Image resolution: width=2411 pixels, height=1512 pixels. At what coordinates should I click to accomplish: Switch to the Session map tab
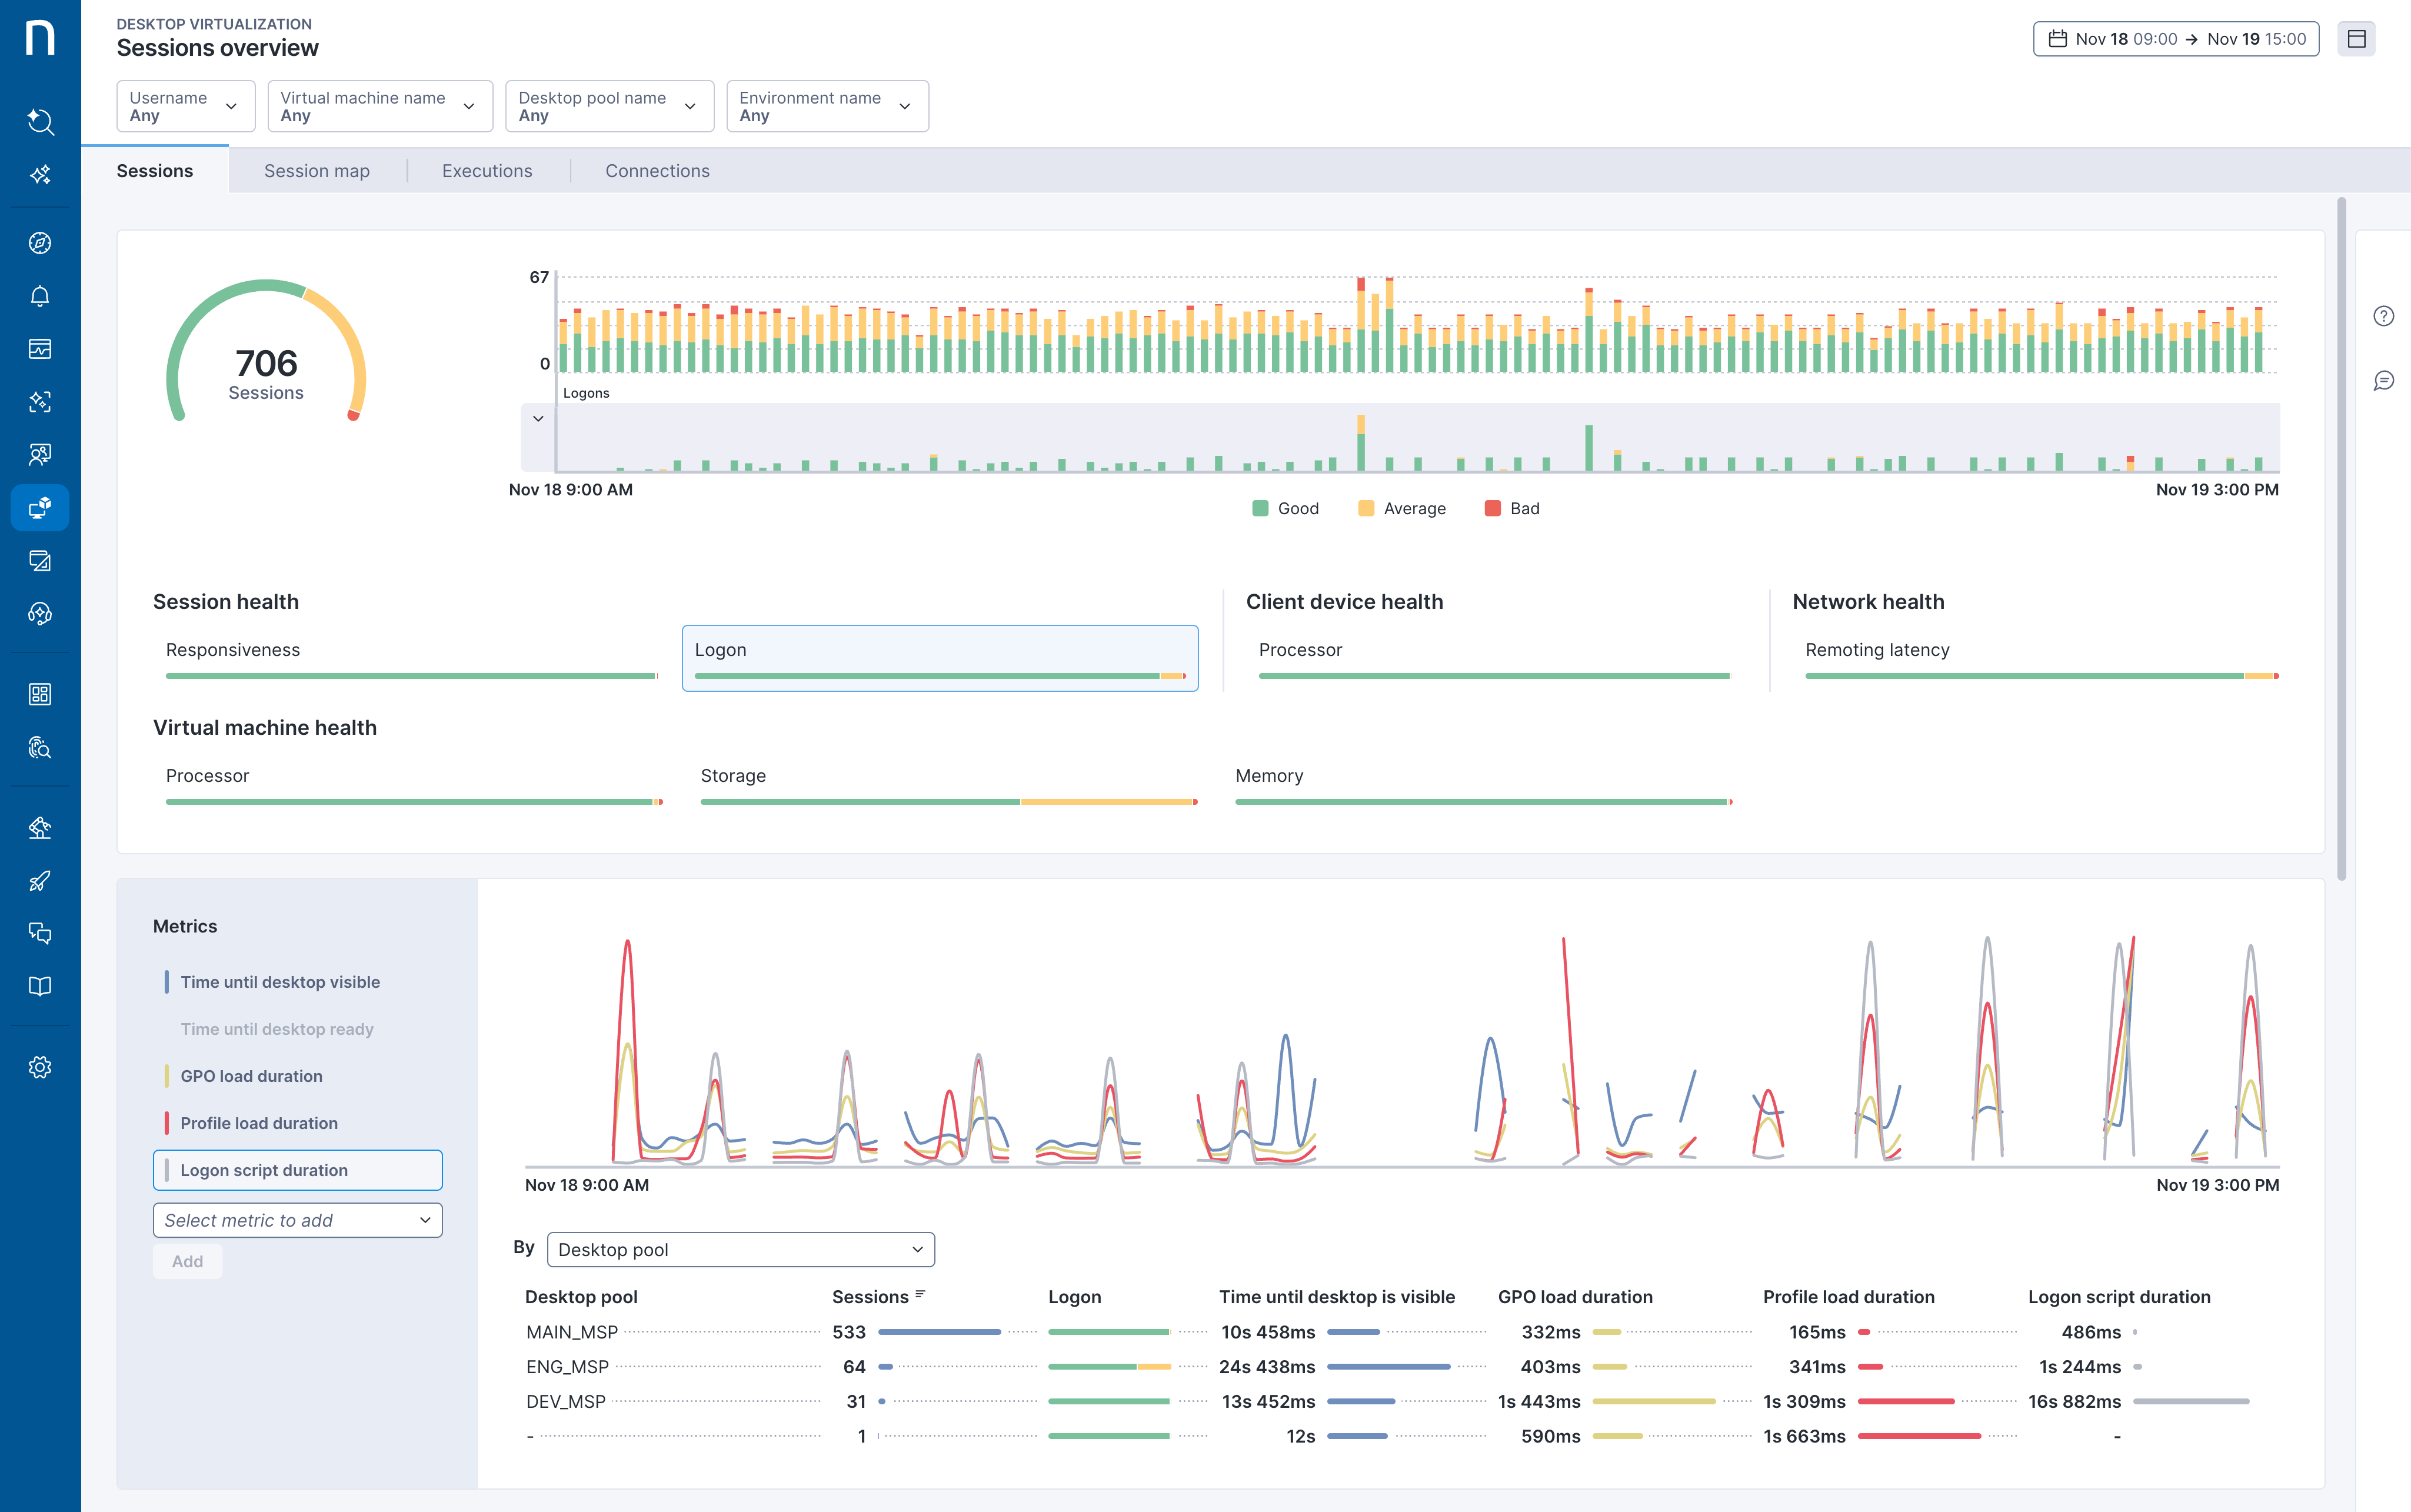pos(317,171)
